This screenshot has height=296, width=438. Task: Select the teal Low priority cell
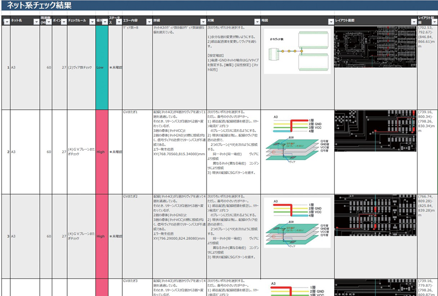coord(102,67)
